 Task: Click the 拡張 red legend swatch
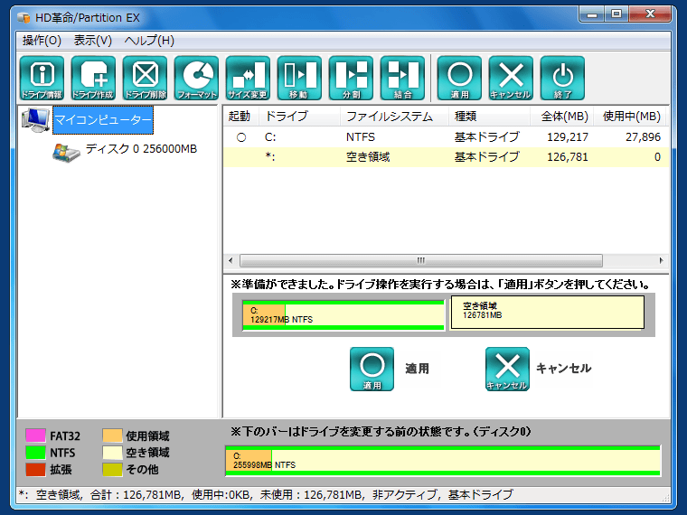coord(35,470)
